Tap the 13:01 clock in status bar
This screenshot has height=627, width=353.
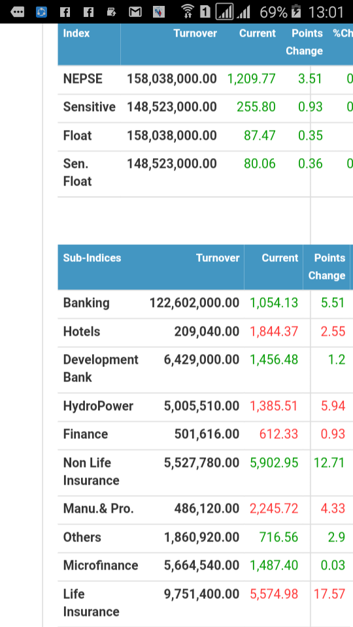(326, 12)
